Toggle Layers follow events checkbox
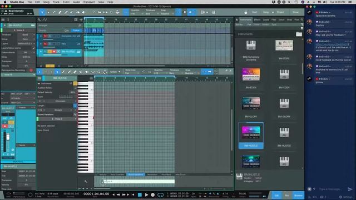Image resolution: width=356 pixels, height=200 pixels. pos(34,48)
